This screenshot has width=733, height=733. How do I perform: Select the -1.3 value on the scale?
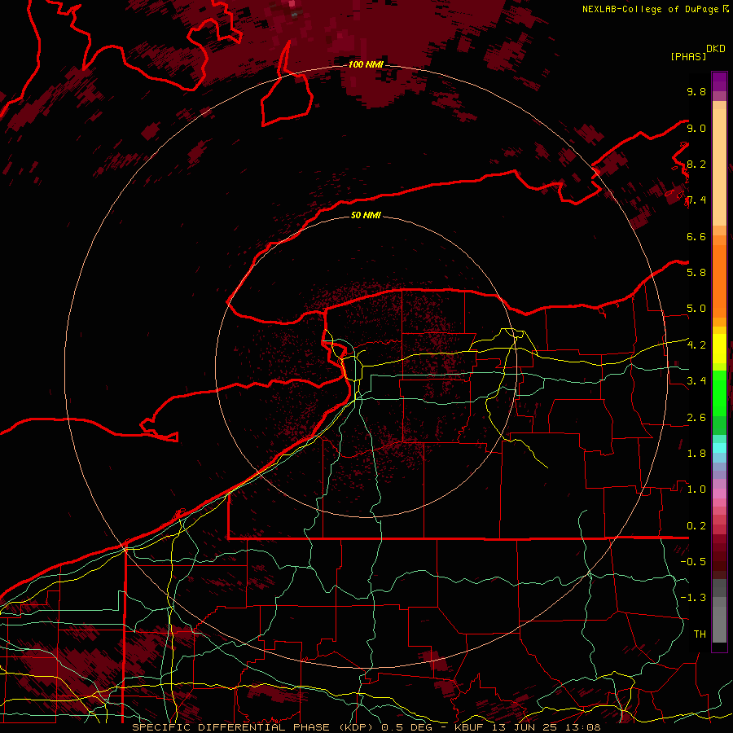(x=693, y=599)
